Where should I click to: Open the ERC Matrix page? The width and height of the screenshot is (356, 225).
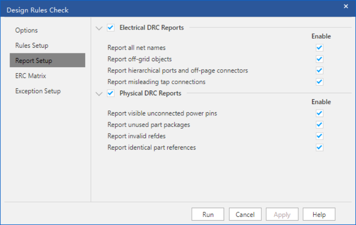[30, 76]
